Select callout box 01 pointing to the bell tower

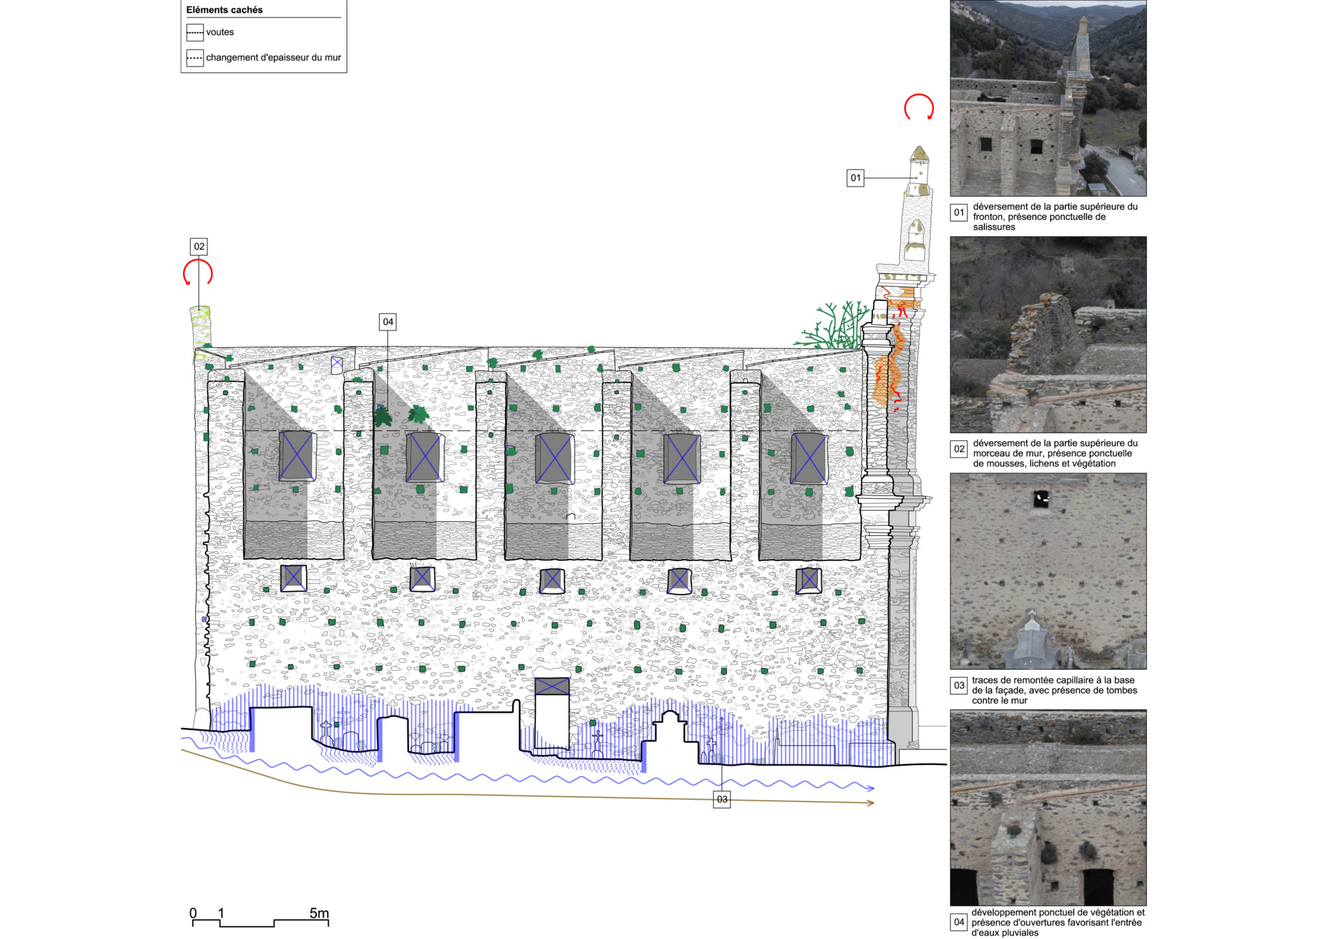point(855,178)
